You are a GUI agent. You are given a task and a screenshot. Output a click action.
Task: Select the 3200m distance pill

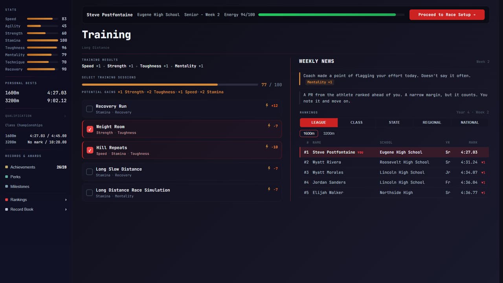[329, 134]
